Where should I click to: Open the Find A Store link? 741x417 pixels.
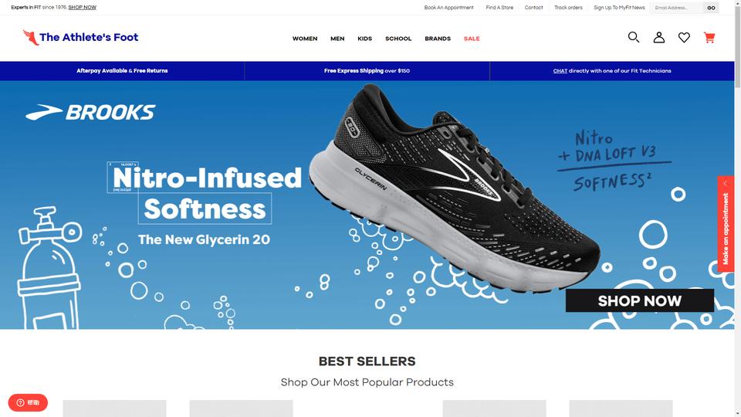[499, 8]
